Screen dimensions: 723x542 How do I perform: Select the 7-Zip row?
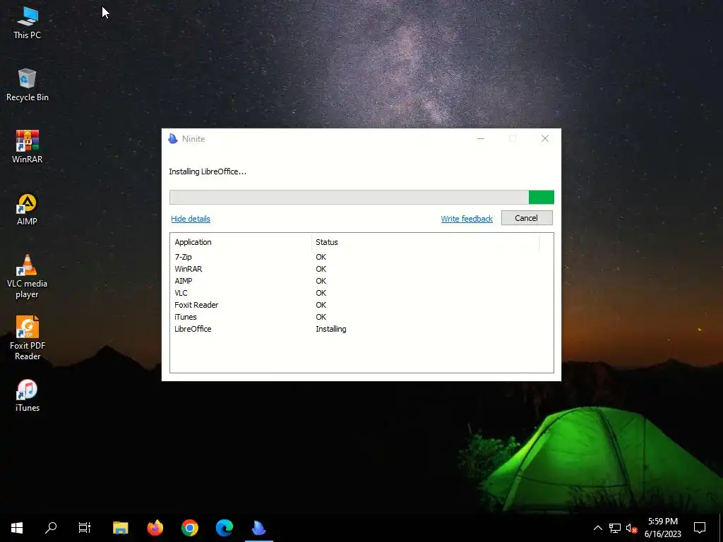pyautogui.click(x=361, y=257)
